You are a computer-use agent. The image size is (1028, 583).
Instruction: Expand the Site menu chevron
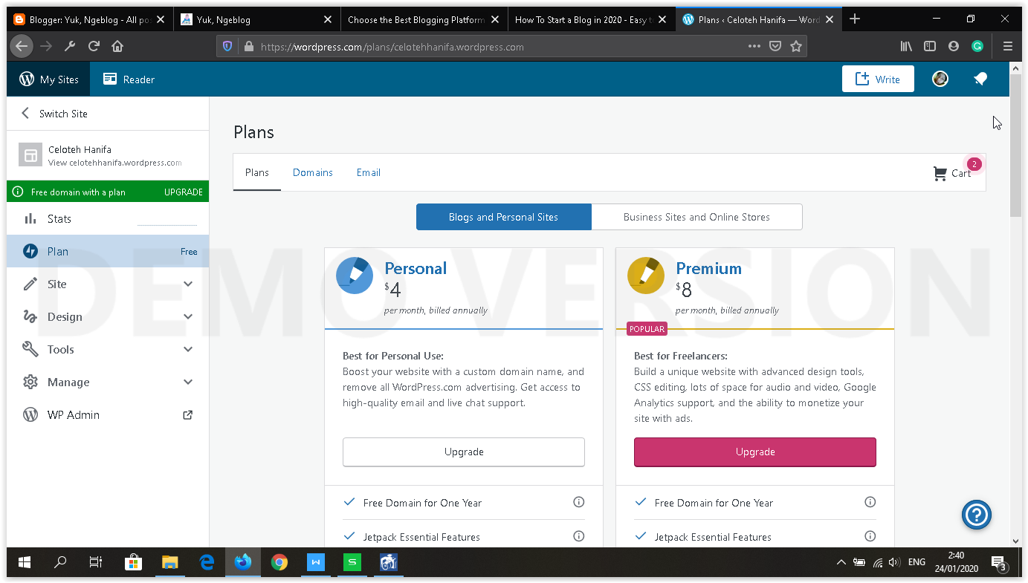pos(188,284)
